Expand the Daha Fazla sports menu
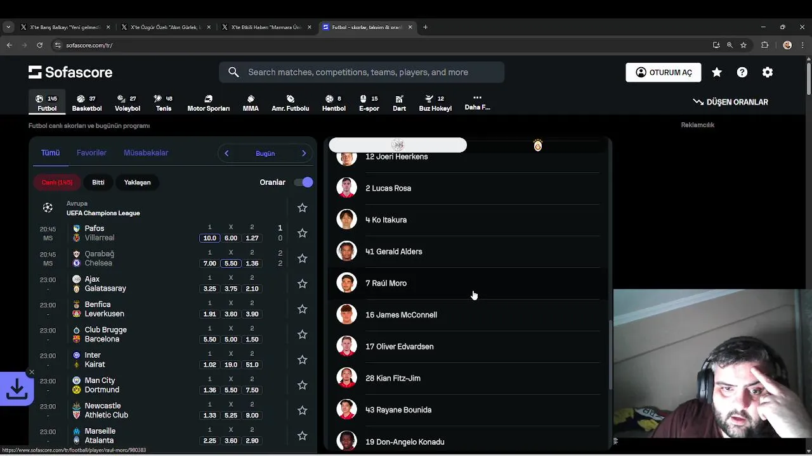Screen dimensions: 812x456 click(477, 103)
